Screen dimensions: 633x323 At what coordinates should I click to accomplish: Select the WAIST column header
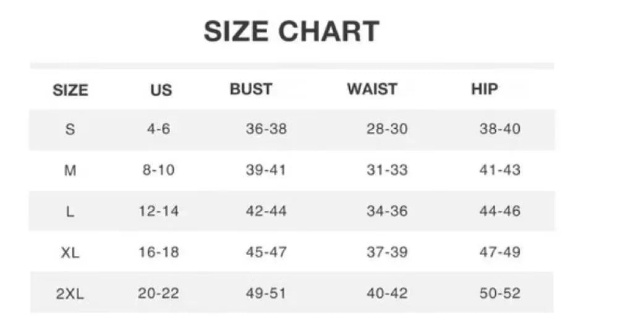[x=372, y=89]
